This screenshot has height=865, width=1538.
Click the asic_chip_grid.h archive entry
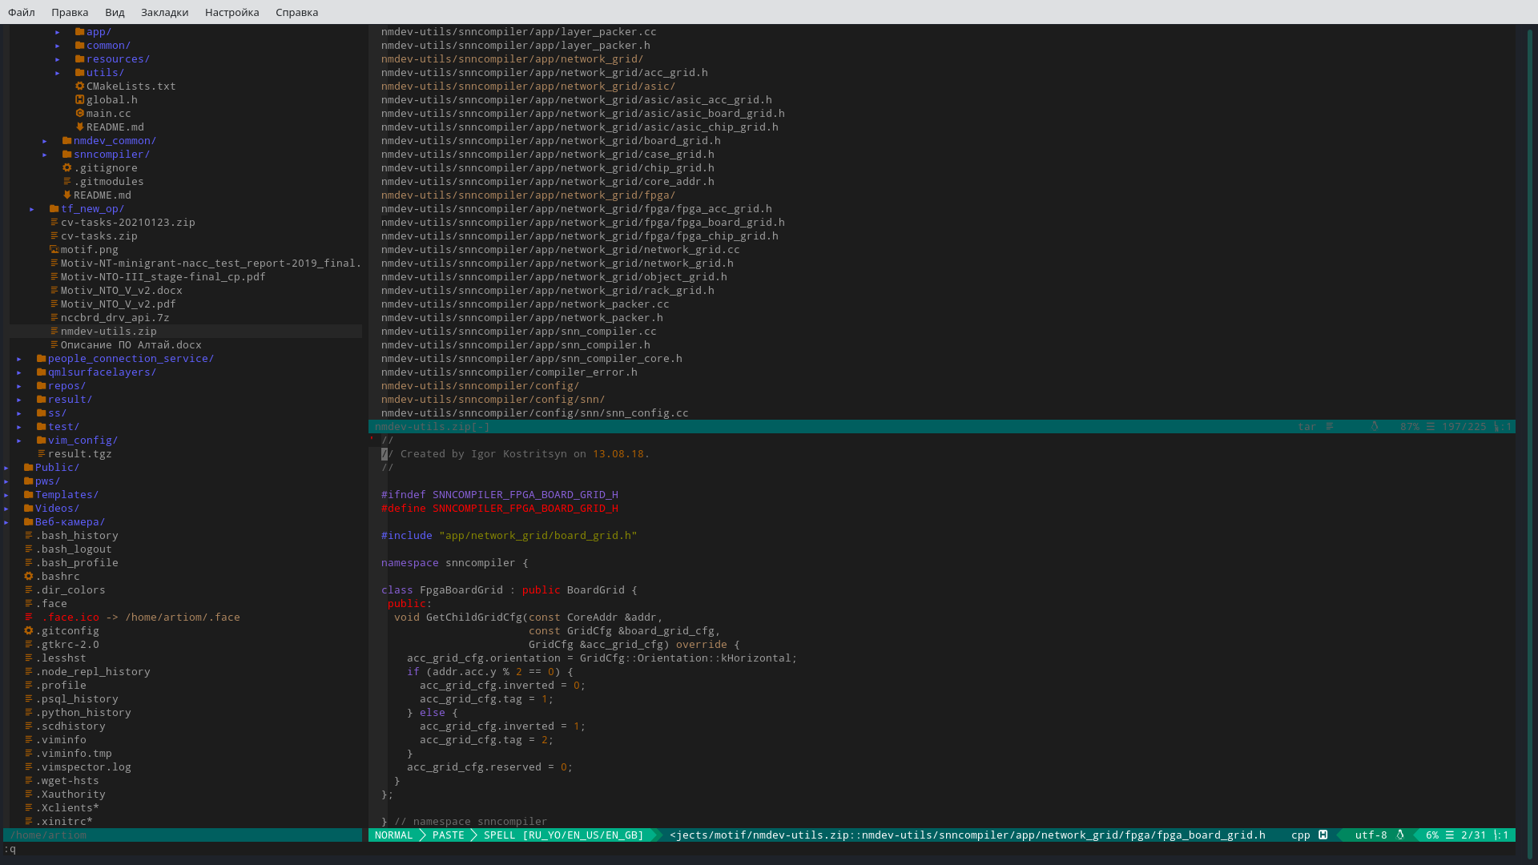580,127
